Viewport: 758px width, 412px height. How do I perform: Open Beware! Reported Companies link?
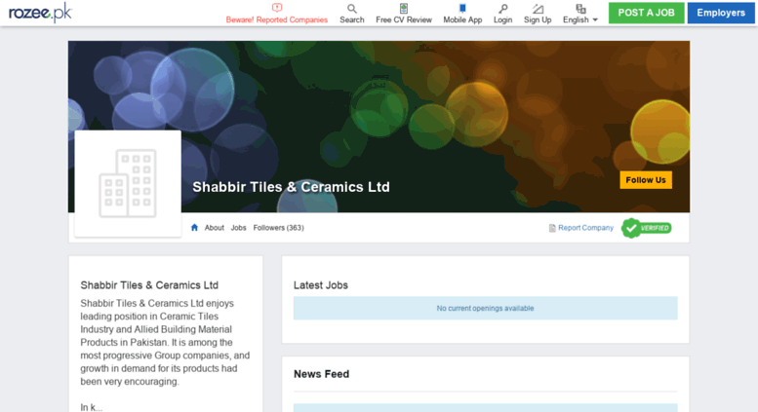pos(277,19)
